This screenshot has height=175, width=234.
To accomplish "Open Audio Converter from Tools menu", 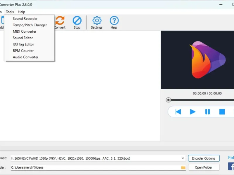I will point(29,57).
